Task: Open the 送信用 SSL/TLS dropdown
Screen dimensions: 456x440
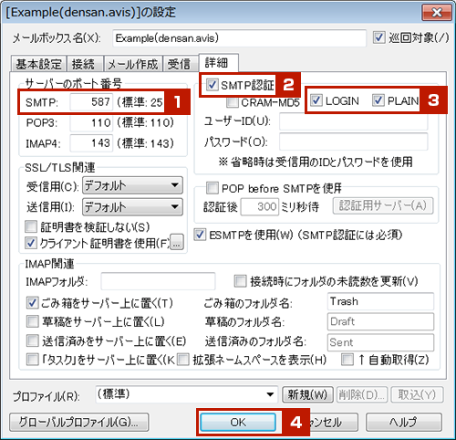Action: (x=132, y=207)
